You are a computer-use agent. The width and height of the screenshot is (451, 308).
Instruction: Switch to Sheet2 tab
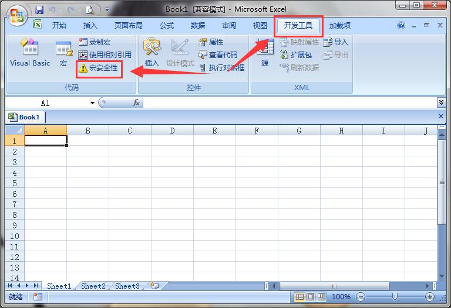point(93,286)
